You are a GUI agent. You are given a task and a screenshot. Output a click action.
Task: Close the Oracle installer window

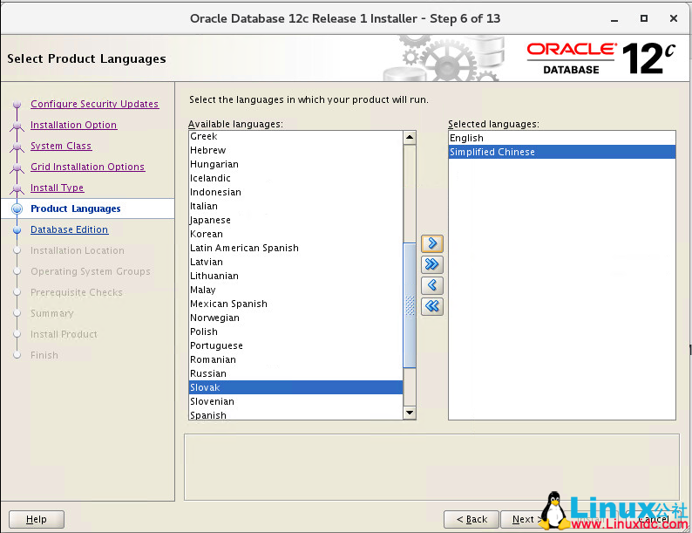[x=674, y=18]
